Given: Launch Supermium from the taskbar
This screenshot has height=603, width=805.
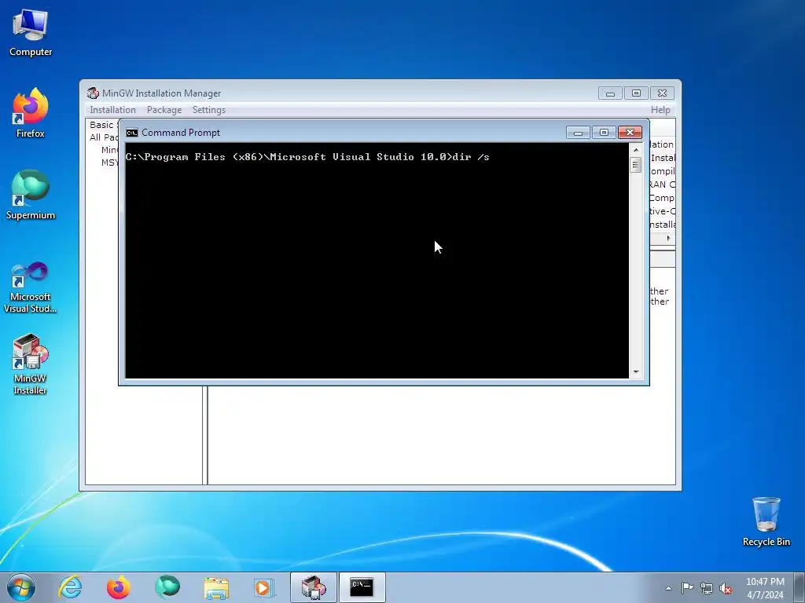Looking at the screenshot, I should pyautogui.click(x=167, y=587).
